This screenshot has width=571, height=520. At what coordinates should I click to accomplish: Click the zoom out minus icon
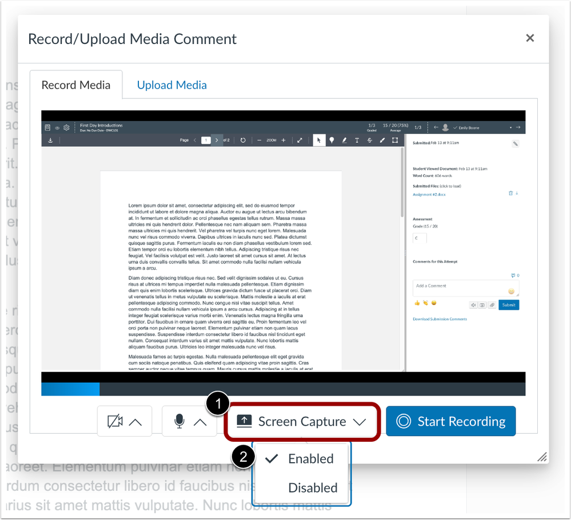pos(259,140)
